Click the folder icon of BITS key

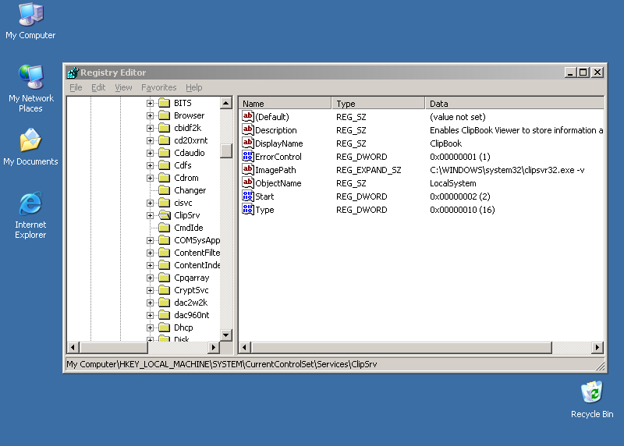click(165, 103)
